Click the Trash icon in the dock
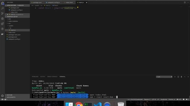This screenshot has width=190, height=106. 121,104
